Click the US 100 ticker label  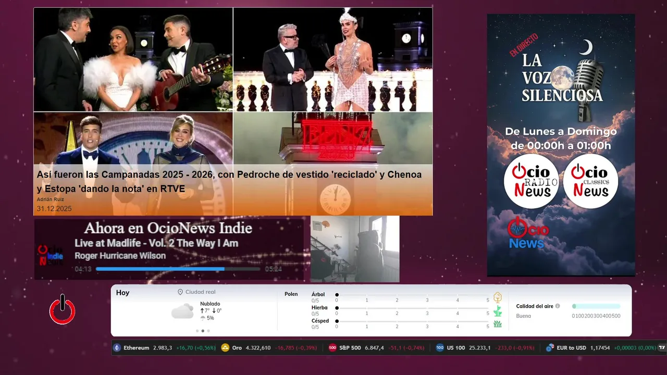click(456, 348)
